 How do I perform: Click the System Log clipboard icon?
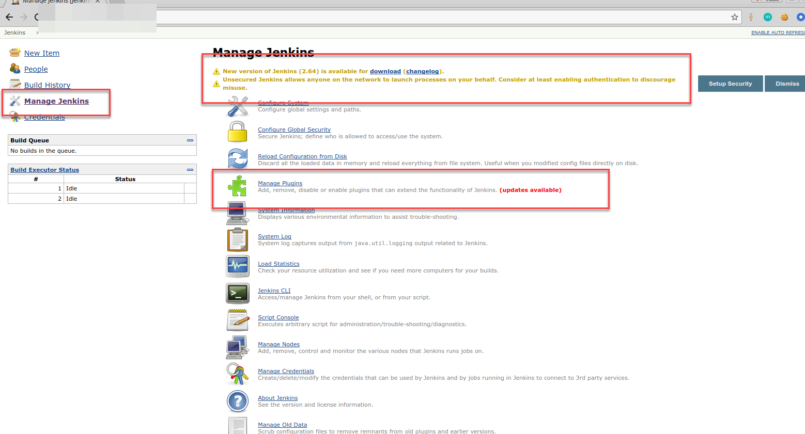(x=238, y=239)
